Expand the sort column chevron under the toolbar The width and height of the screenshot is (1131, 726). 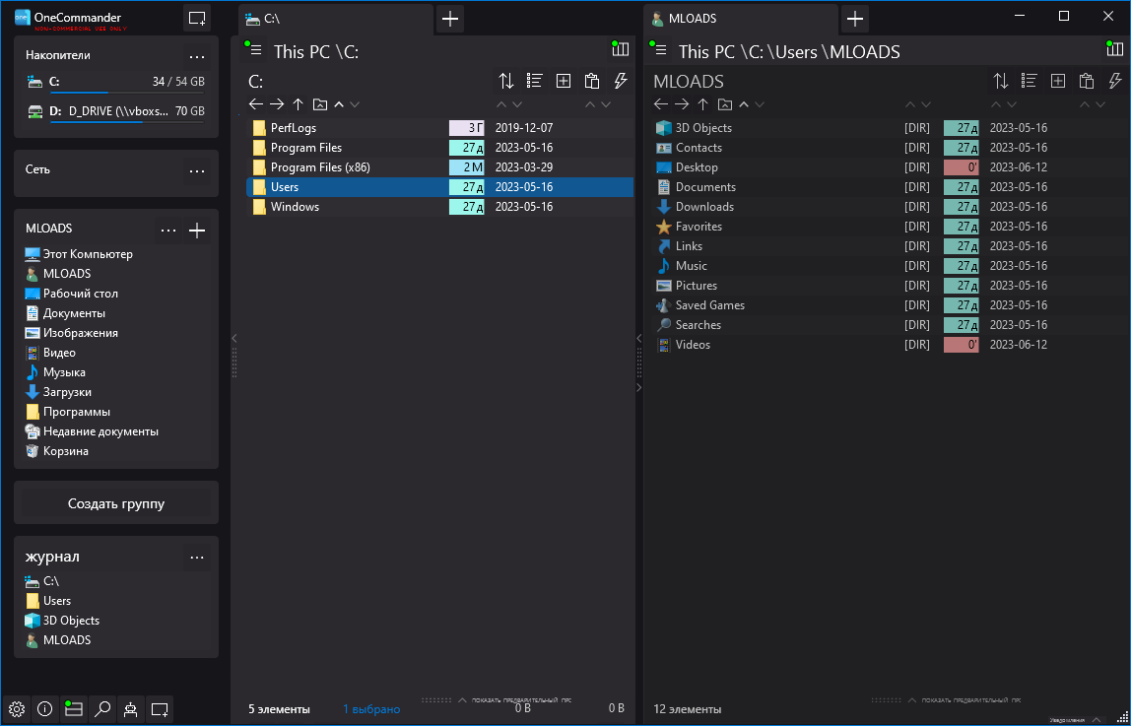516,103
